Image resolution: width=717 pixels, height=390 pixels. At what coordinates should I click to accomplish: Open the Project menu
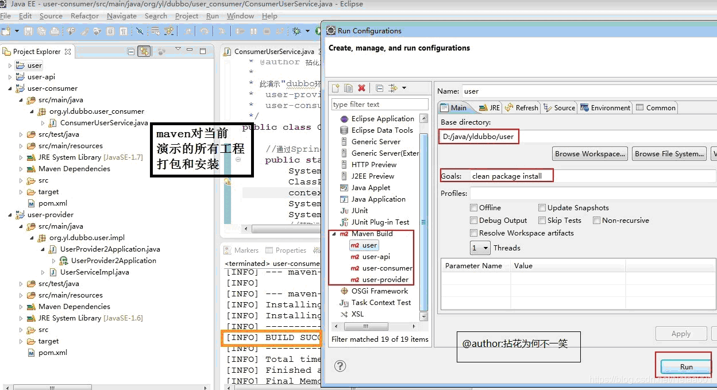187,16
